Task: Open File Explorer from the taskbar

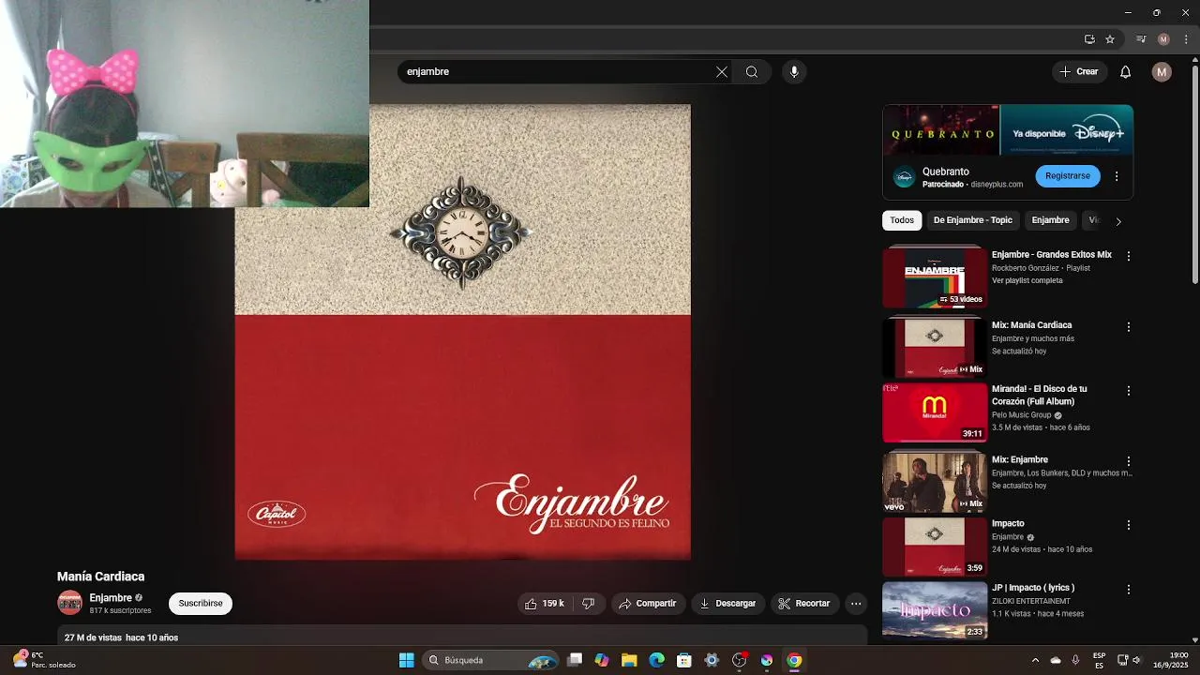Action: coord(629,660)
